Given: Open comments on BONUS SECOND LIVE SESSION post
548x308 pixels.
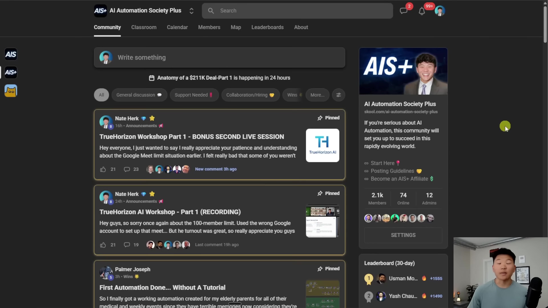Looking at the screenshot, I should click(x=127, y=169).
